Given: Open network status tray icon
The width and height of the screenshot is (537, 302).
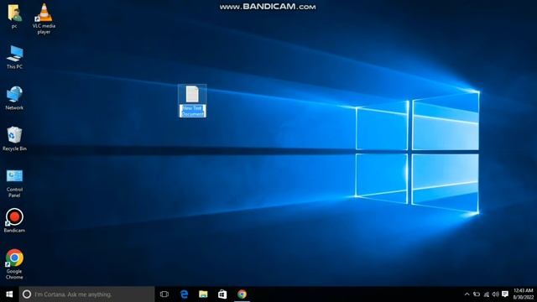Looking at the screenshot, I should pyautogui.click(x=487, y=294).
